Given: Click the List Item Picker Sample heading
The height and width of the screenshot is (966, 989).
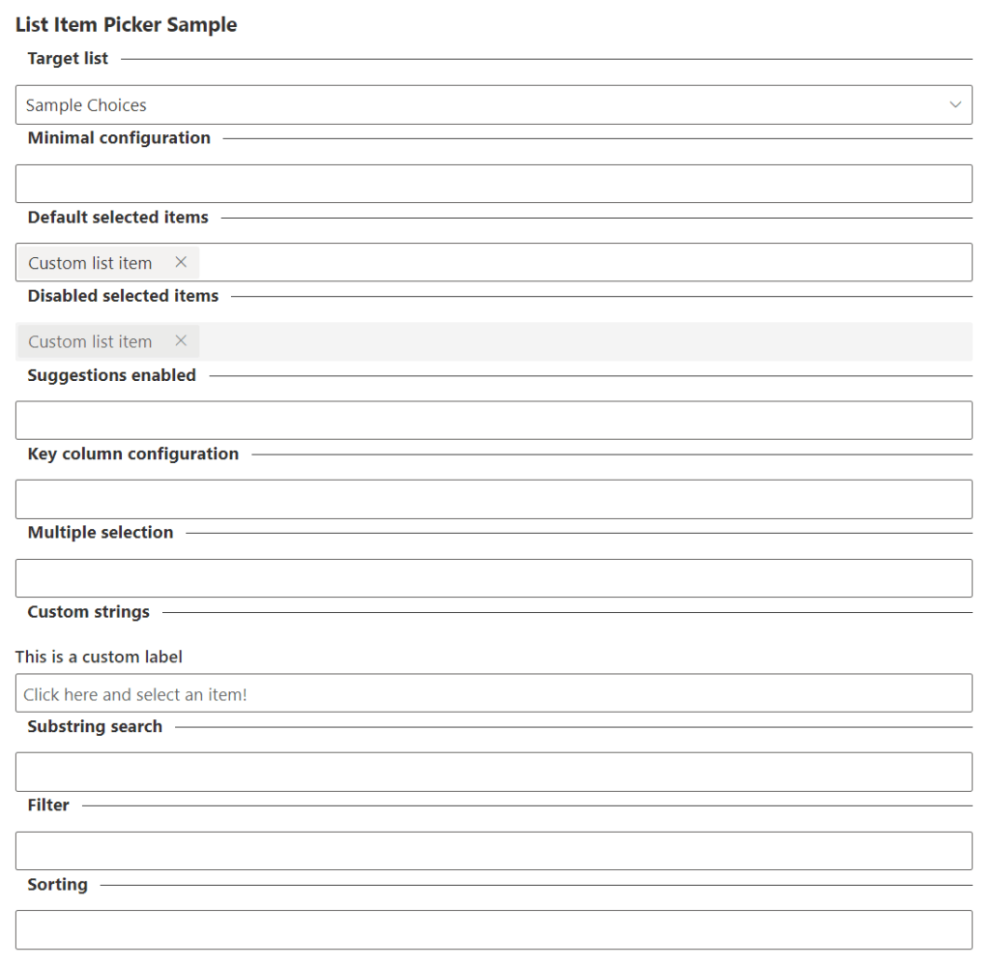Looking at the screenshot, I should [x=126, y=25].
